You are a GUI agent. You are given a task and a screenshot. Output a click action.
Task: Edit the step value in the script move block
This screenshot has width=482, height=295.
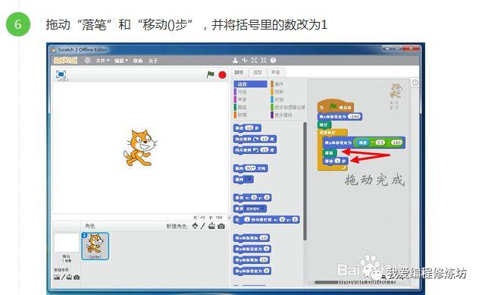click(x=337, y=161)
